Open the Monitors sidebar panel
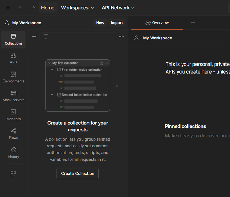Viewport: 230px width, 197px height. 13,115
